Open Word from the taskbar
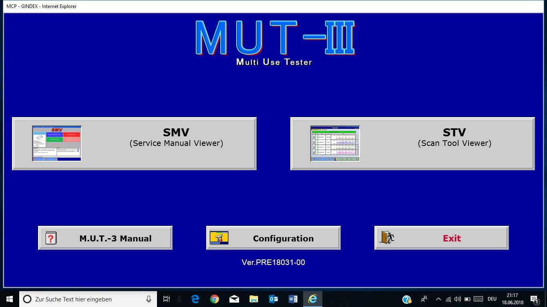This screenshot has height=307, width=547. click(293, 299)
